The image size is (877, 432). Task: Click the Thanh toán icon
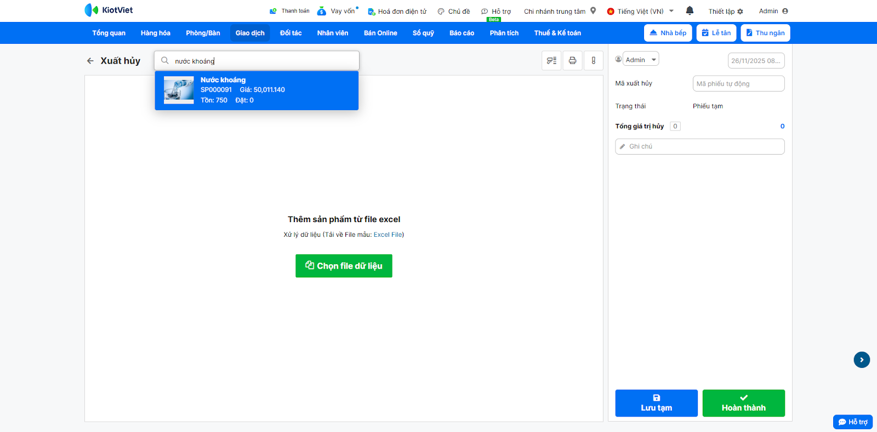pos(273,11)
